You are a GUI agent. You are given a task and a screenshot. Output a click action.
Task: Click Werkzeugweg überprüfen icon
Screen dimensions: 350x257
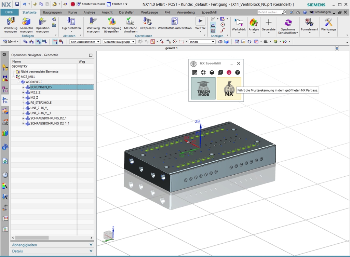tap(111, 22)
